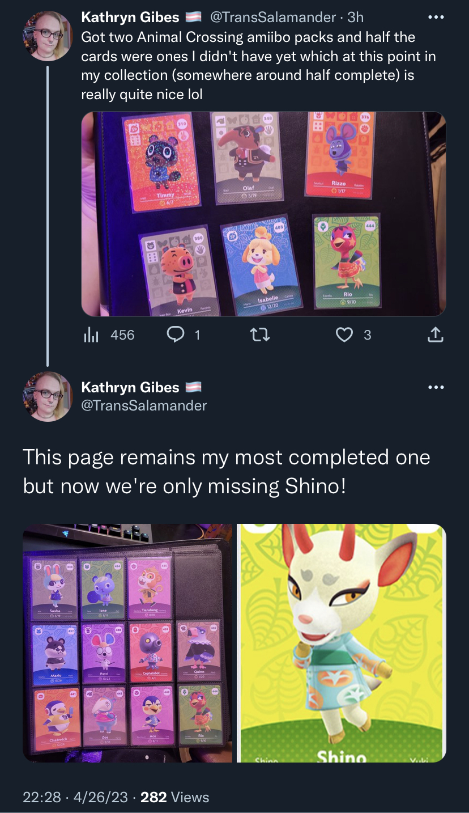Viewport: 469px width, 813px height.
Task: Open Kathryn Gibes avatar on second tweet
Action: click(48, 396)
